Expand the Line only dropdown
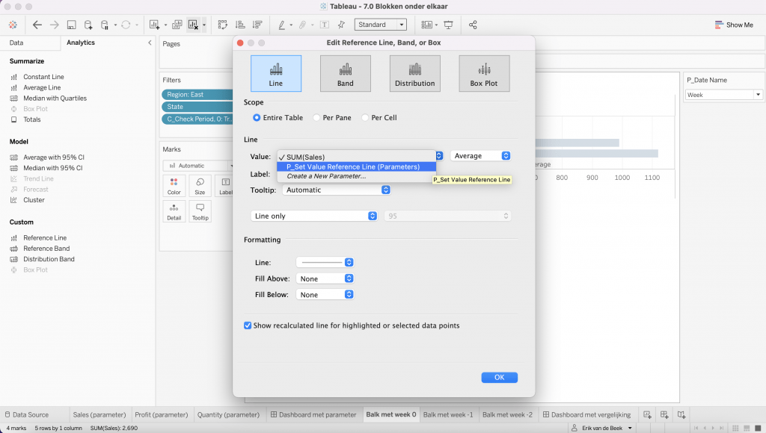The width and height of the screenshot is (766, 433). 313,216
